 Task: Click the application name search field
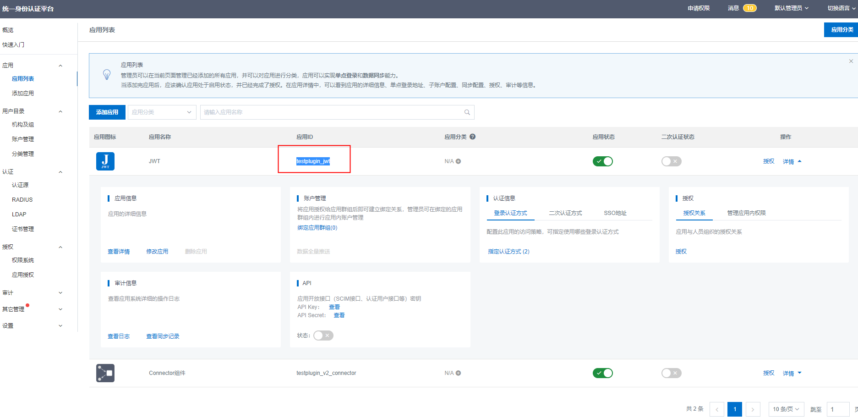332,112
